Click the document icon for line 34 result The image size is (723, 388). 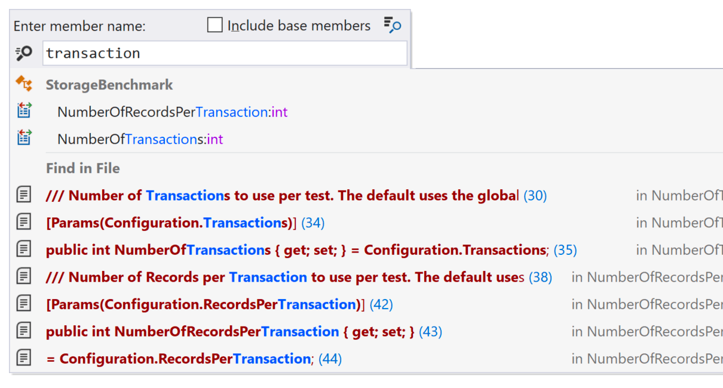[24, 222]
